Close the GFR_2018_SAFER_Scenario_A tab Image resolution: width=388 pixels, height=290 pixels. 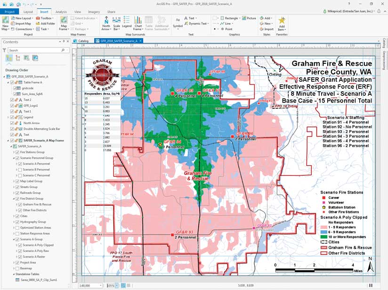tap(140, 41)
